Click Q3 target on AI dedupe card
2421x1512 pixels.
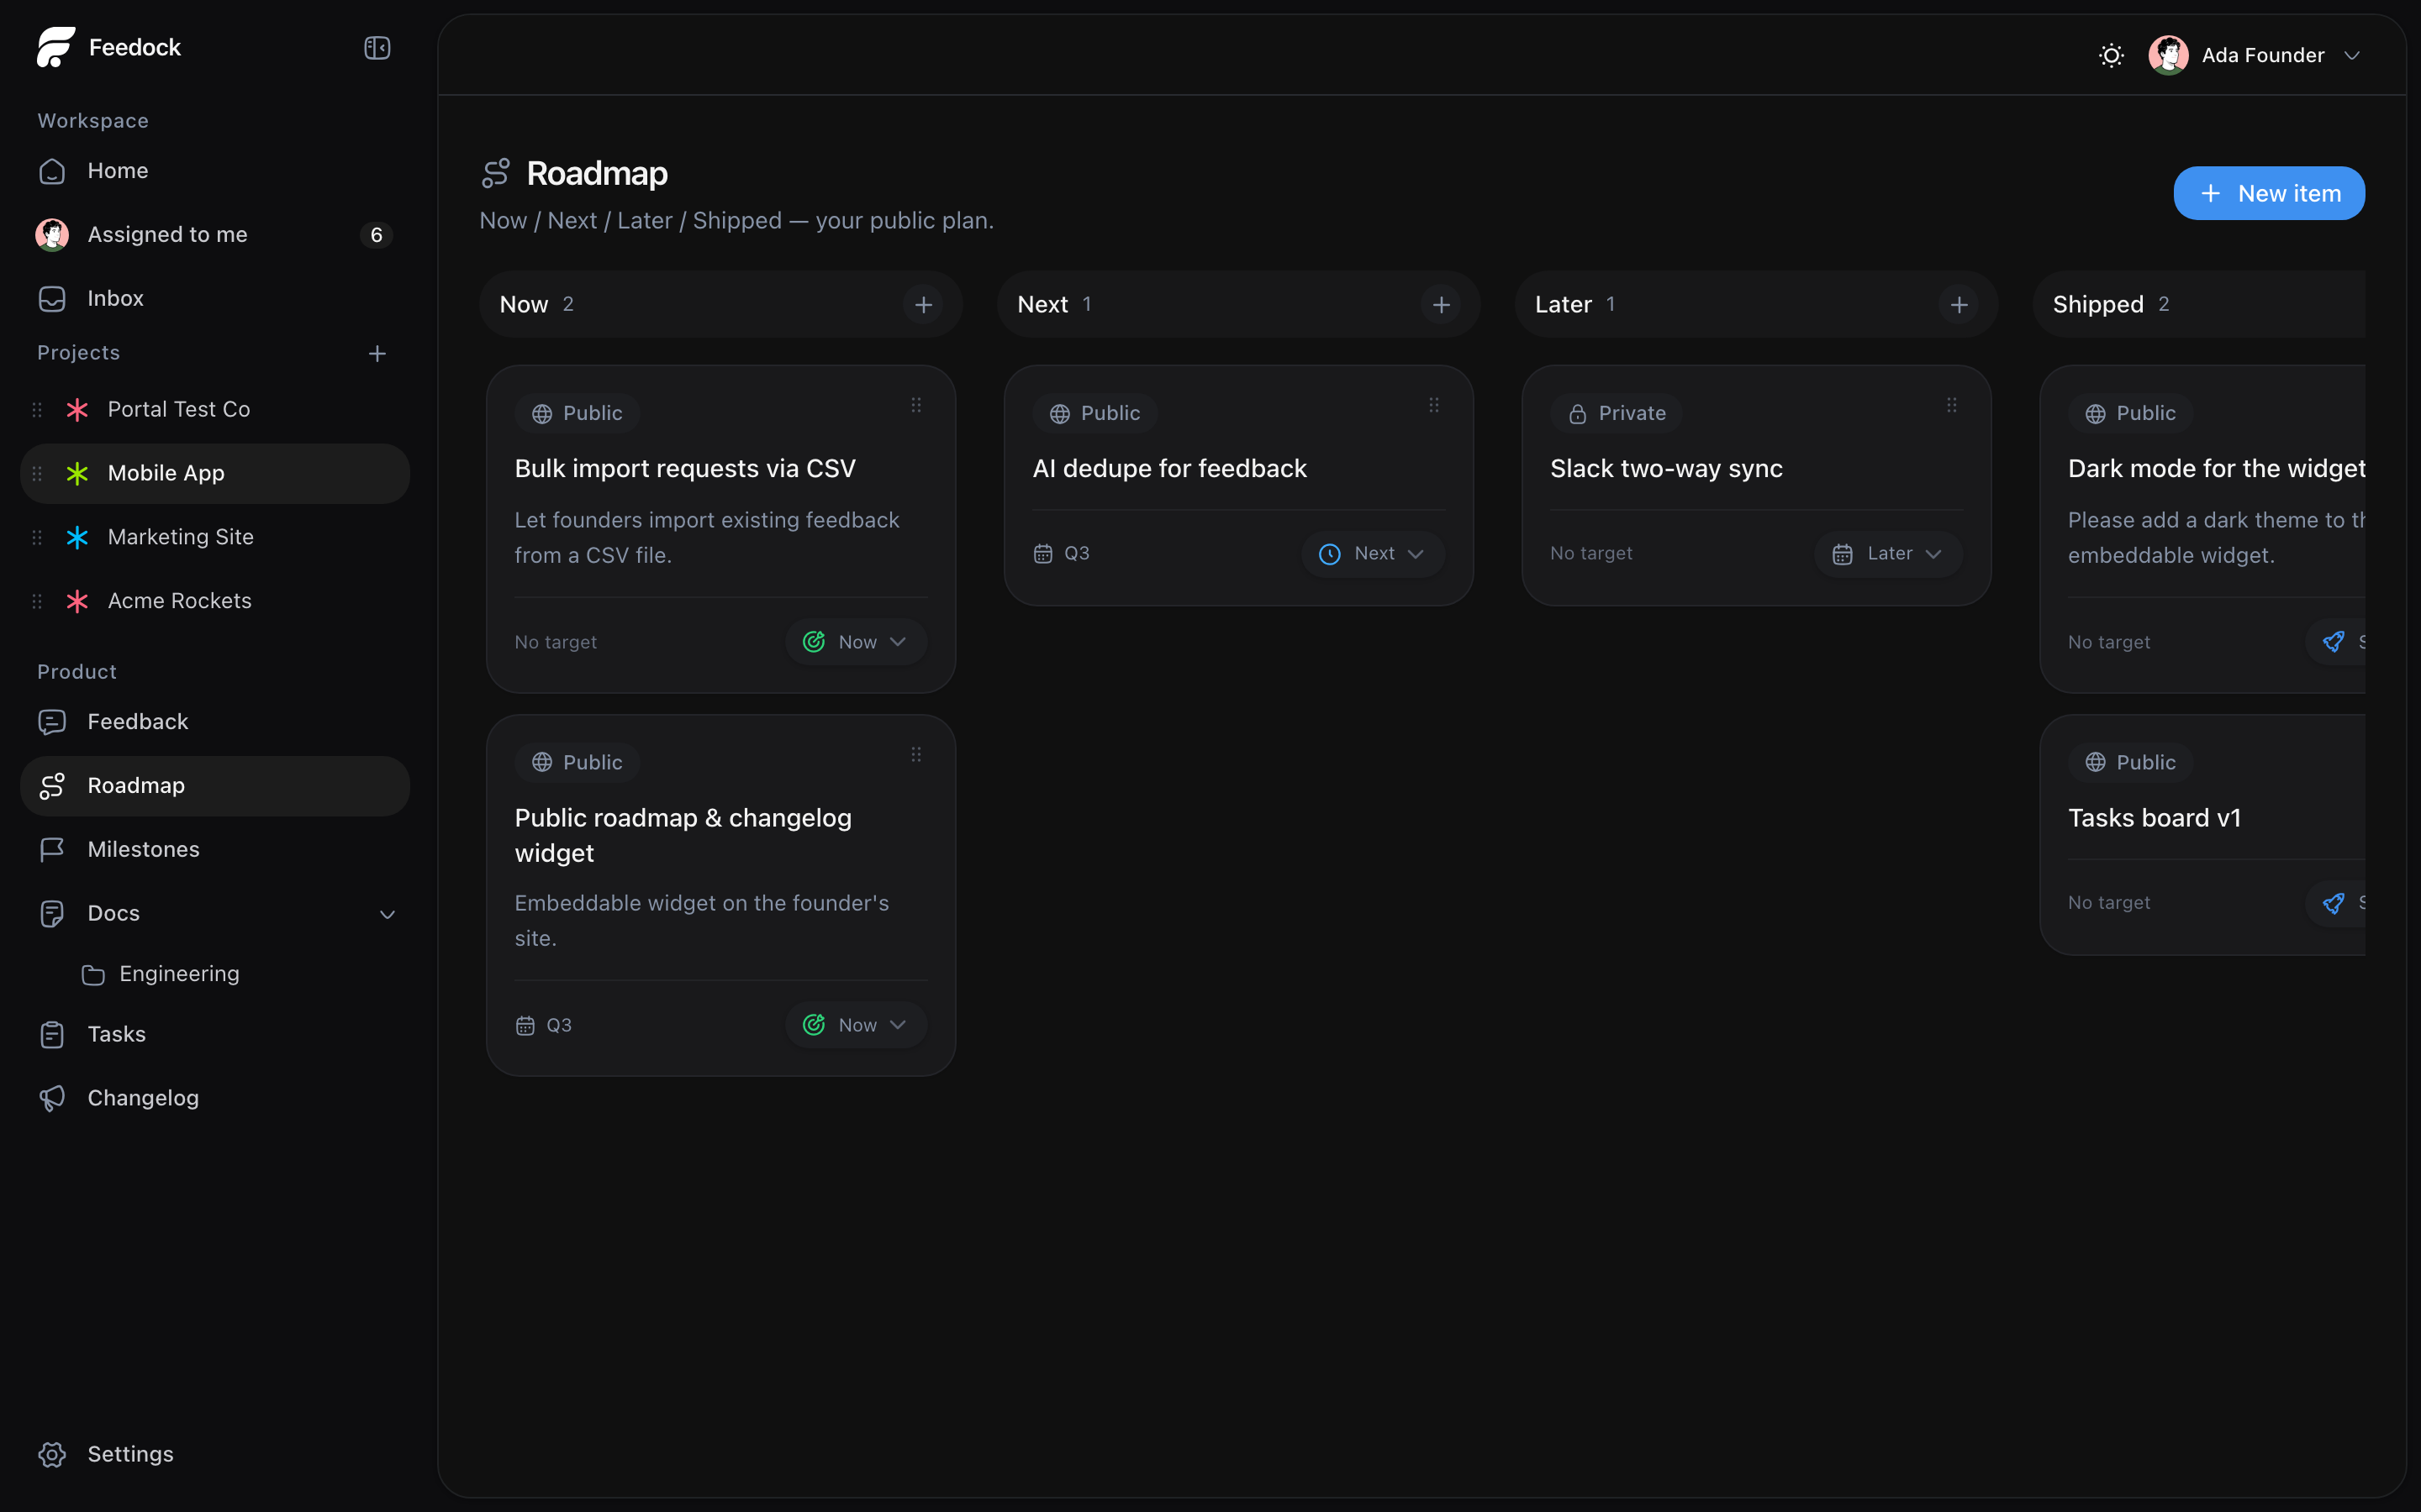coord(1062,553)
